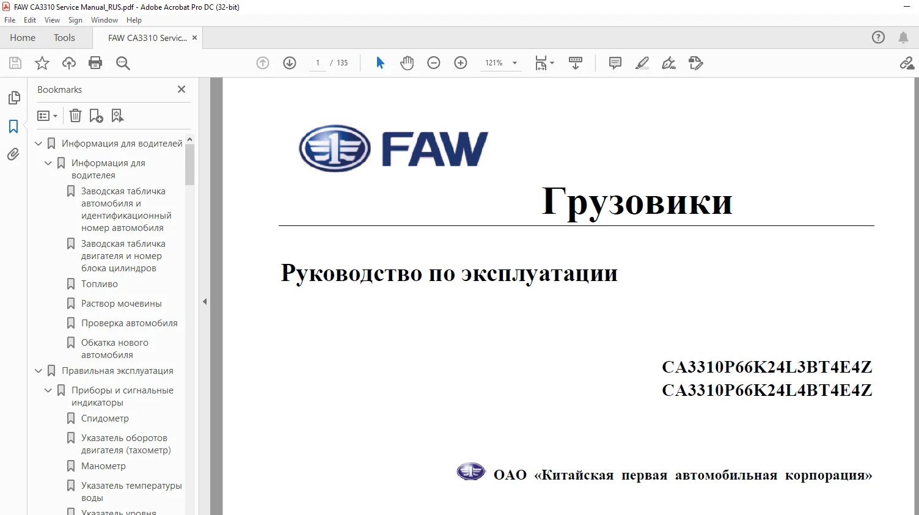Image resolution: width=919 pixels, height=515 pixels.
Task: Select the Highlight text tool
Action: tap(642, 63)
